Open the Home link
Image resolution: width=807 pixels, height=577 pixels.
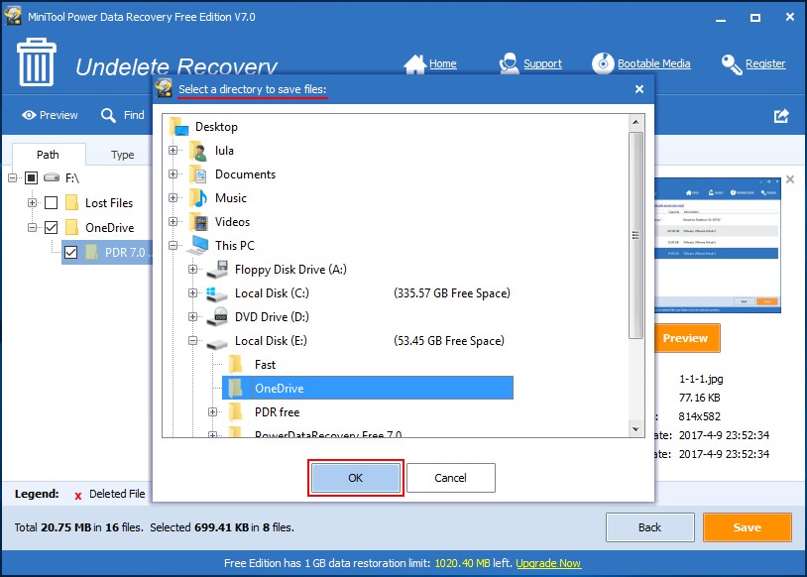(x=442, y=63)
